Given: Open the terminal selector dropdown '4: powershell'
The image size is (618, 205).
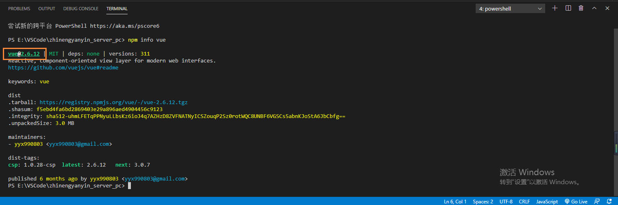Looking at the screenshot, I should pos(510,9).
